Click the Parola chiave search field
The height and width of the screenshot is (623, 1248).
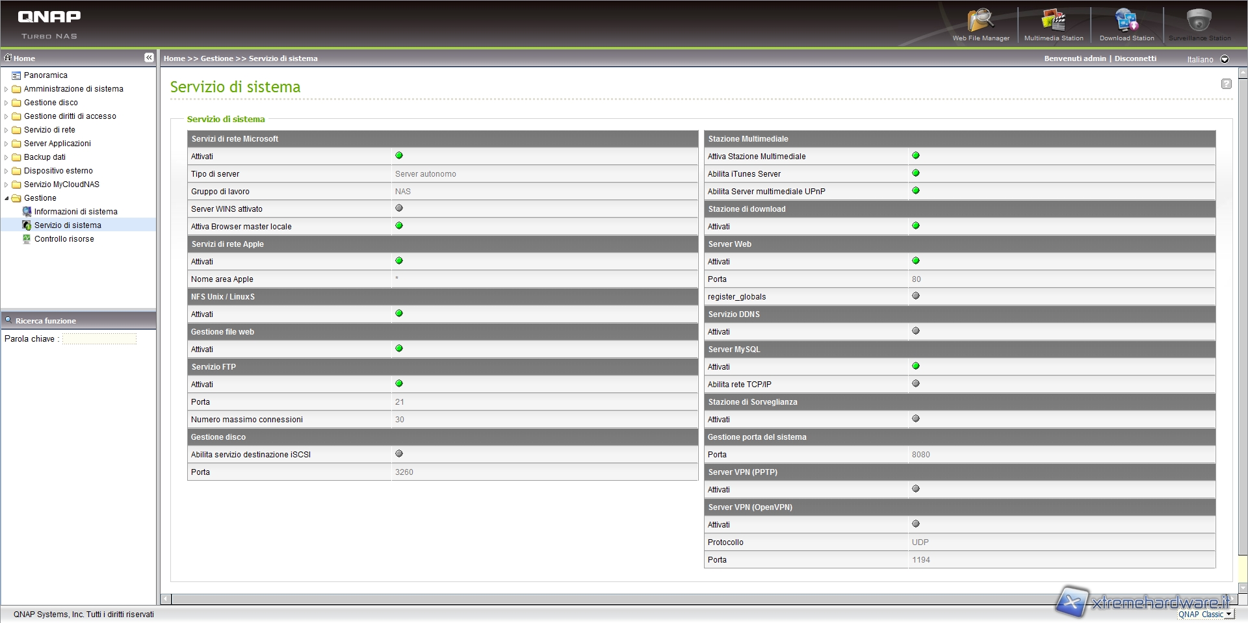[x=99, y=339]
